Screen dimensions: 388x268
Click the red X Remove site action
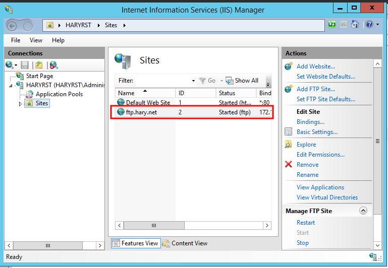point(289,165)
